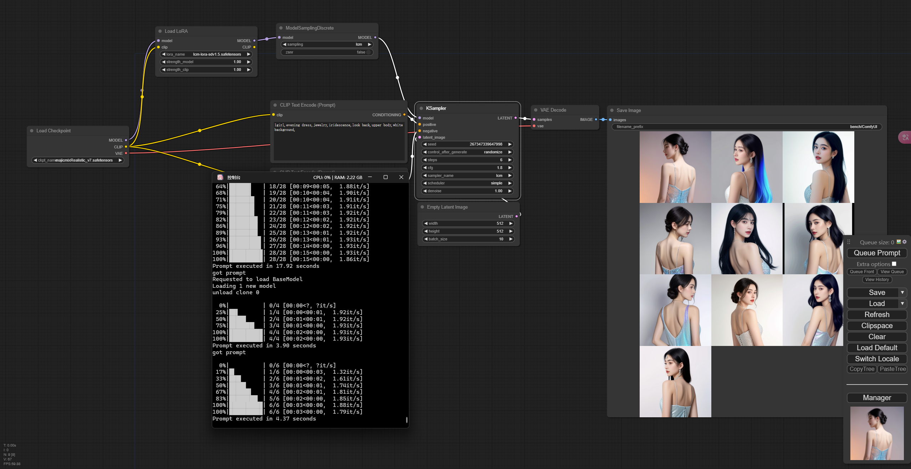Open the Manager button
Viewport: 911px width, 469px height.
877,398
